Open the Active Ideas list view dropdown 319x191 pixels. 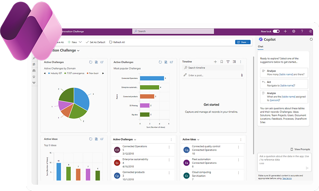click(x=198, y=139)
